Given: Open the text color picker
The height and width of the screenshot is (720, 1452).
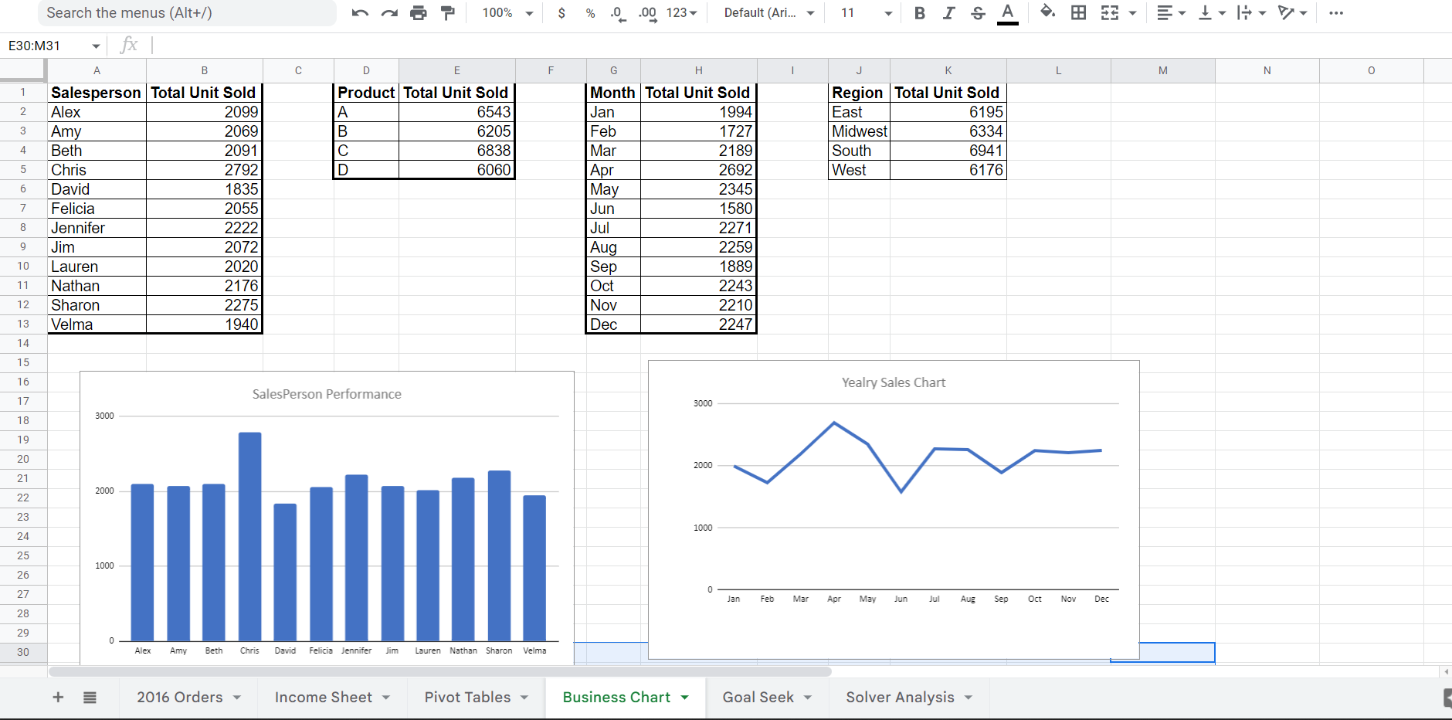Looking at the screenshot, I should pyautogui.click(x=1007, y=13).
